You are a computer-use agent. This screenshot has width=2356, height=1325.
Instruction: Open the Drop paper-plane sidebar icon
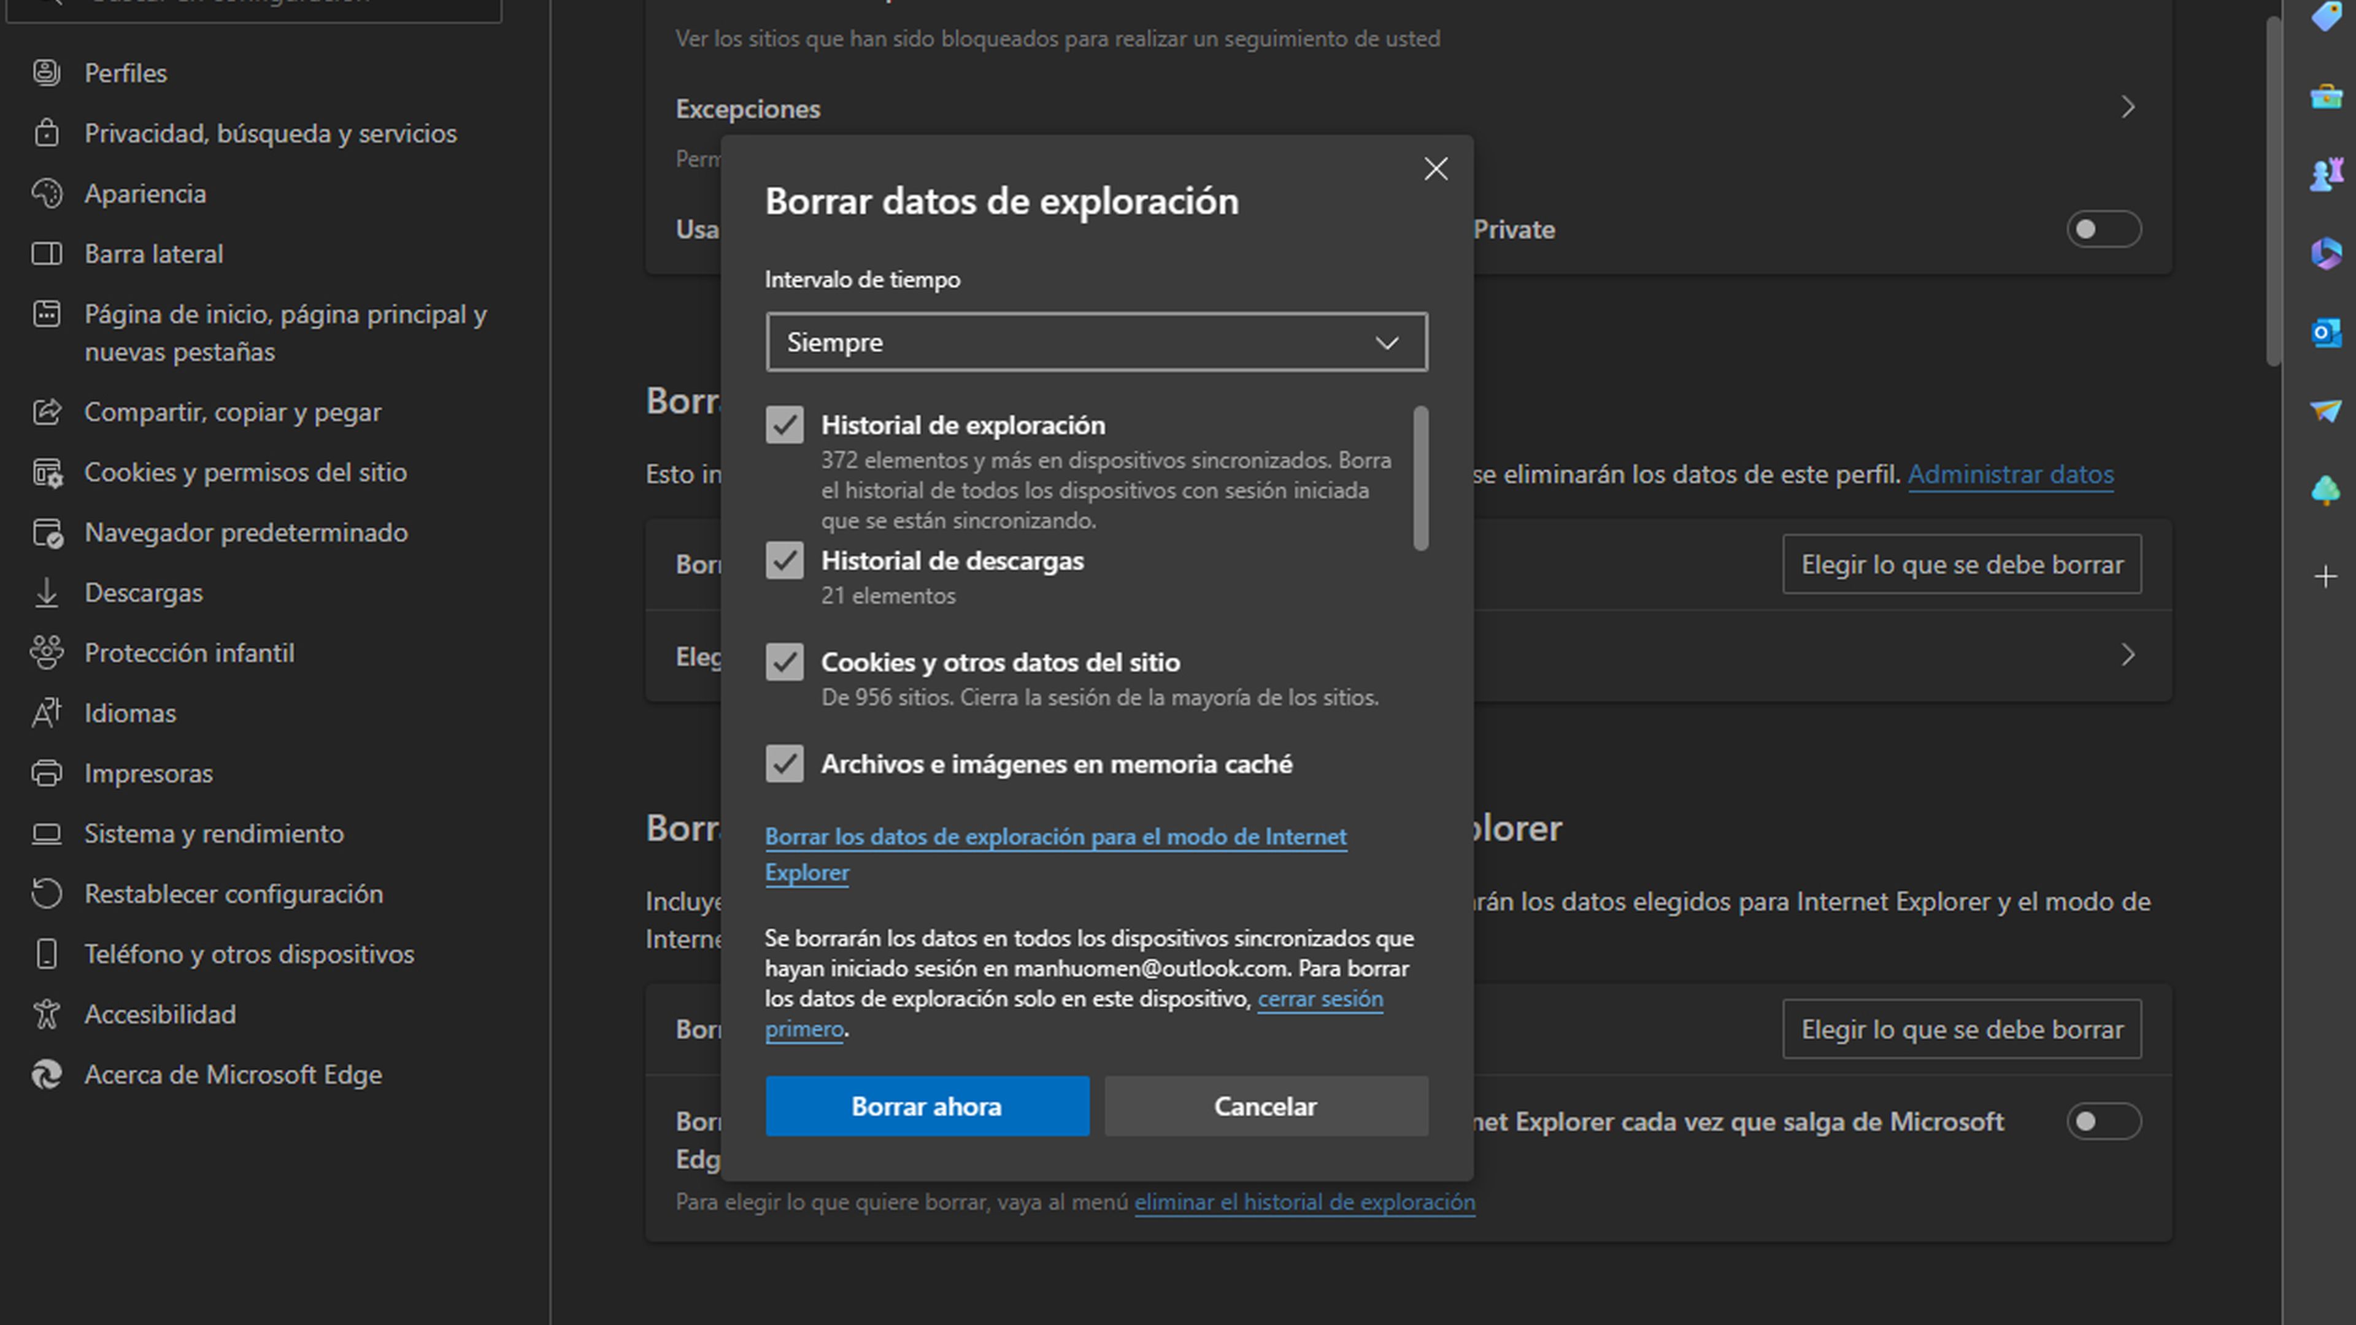(2326, 410)
